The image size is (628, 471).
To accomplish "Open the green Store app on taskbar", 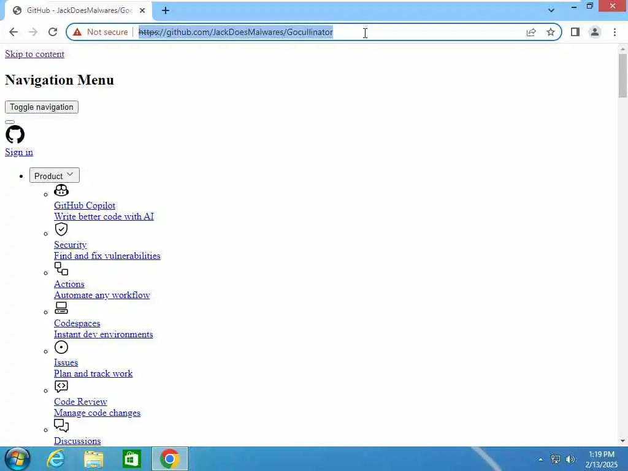I will click(132, 459).
